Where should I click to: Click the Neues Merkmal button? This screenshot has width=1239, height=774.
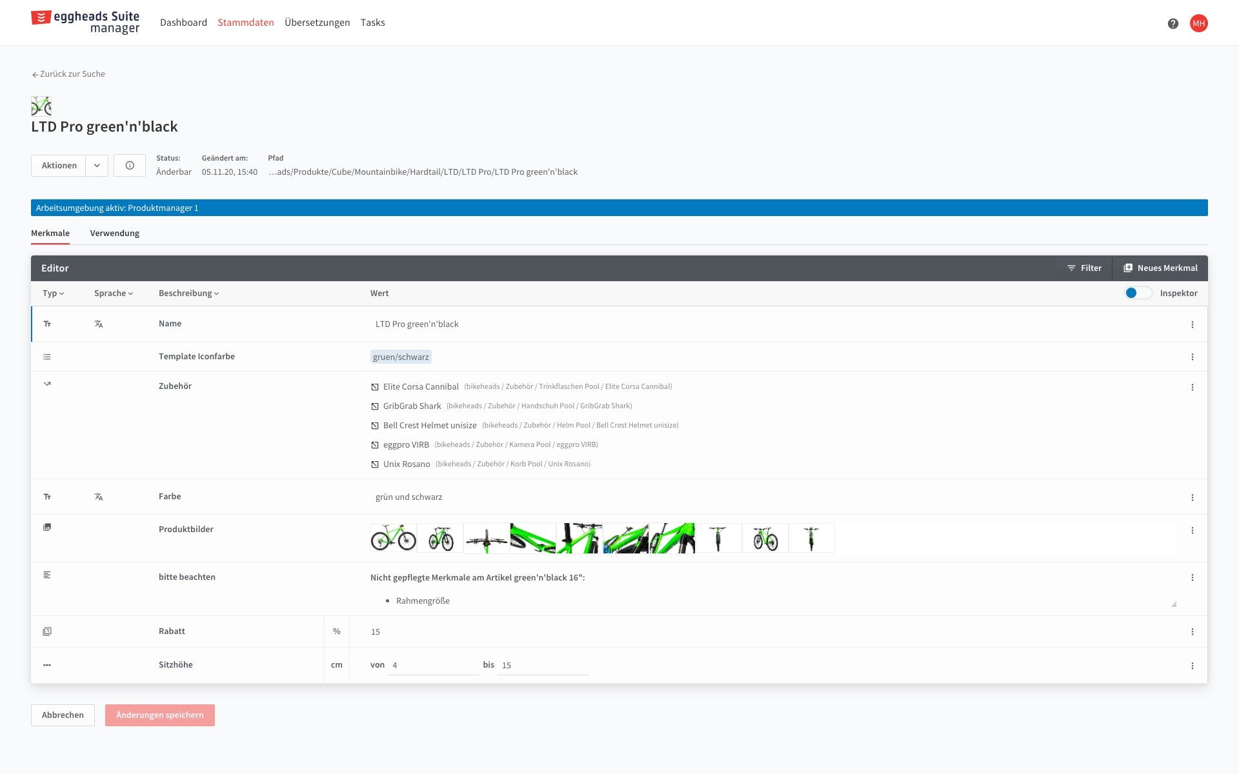pos(1160,268)
